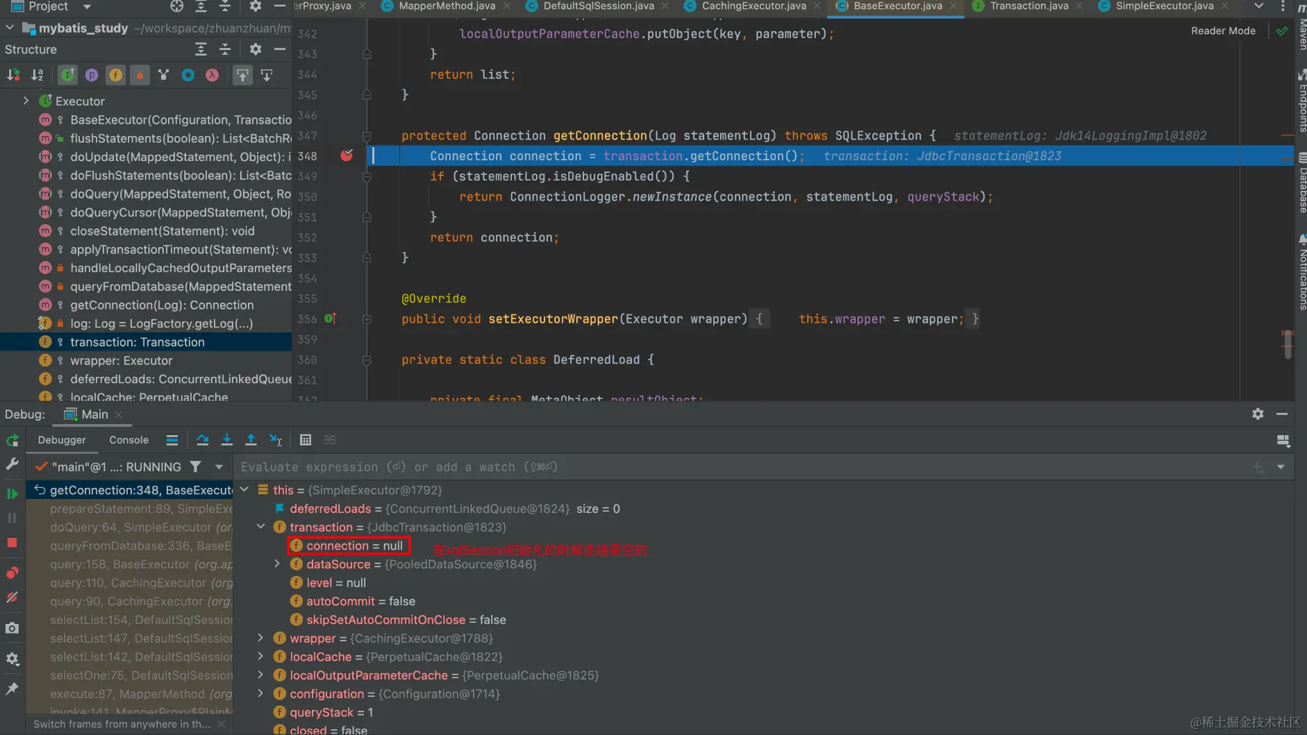Click the Step Over button
This screenshot has height=735, width=1307.
(202, 440)
